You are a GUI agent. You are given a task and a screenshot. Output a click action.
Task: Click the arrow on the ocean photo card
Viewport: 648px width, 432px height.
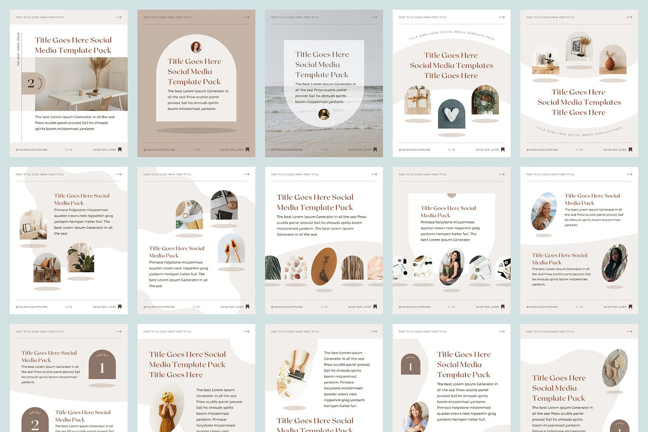click(374, 17)
